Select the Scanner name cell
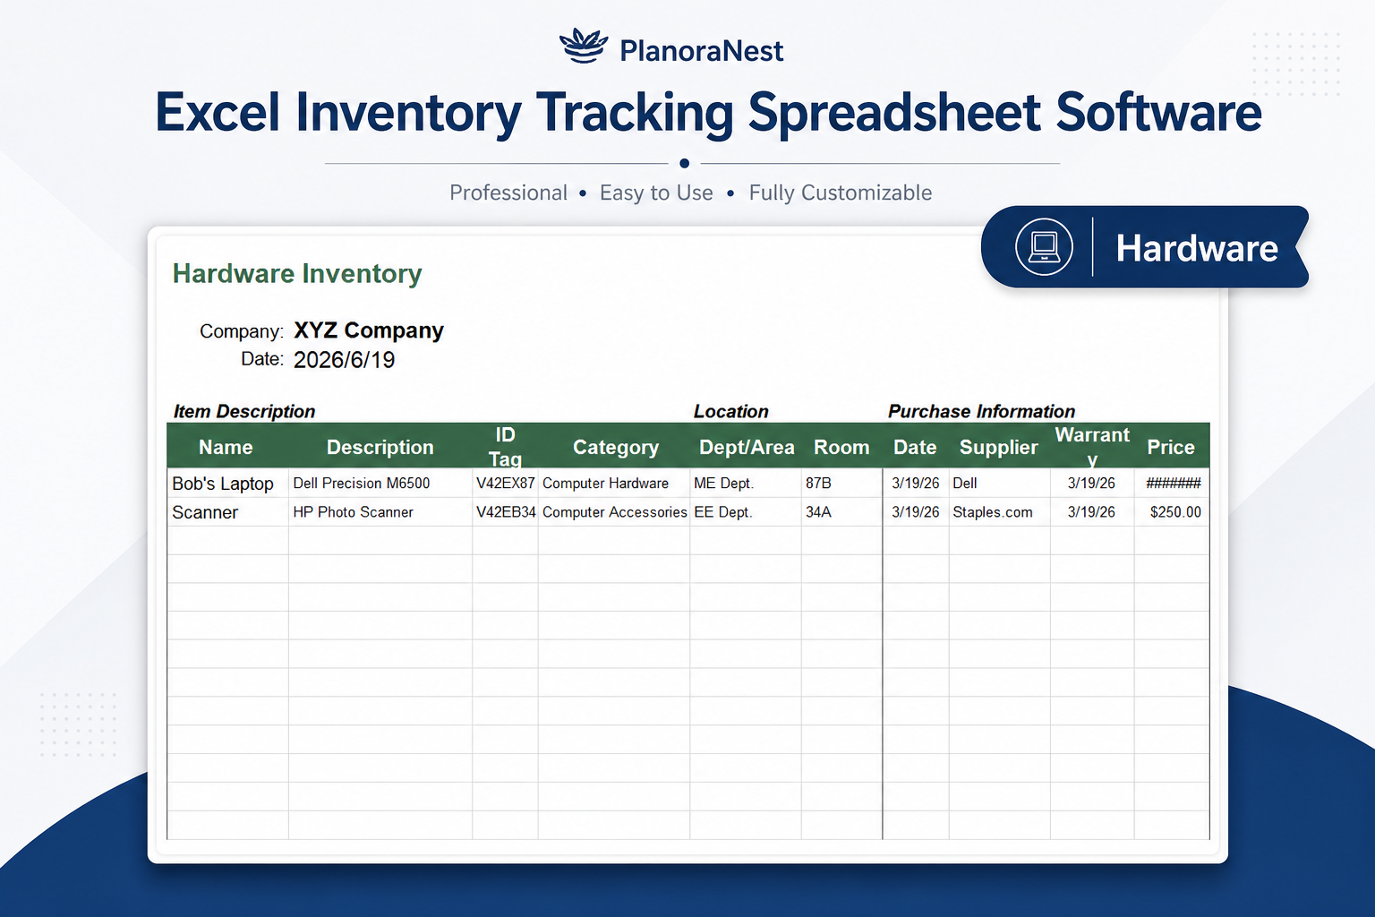The width and height of the screenshot is (1375, 917). tap(228, 512)
